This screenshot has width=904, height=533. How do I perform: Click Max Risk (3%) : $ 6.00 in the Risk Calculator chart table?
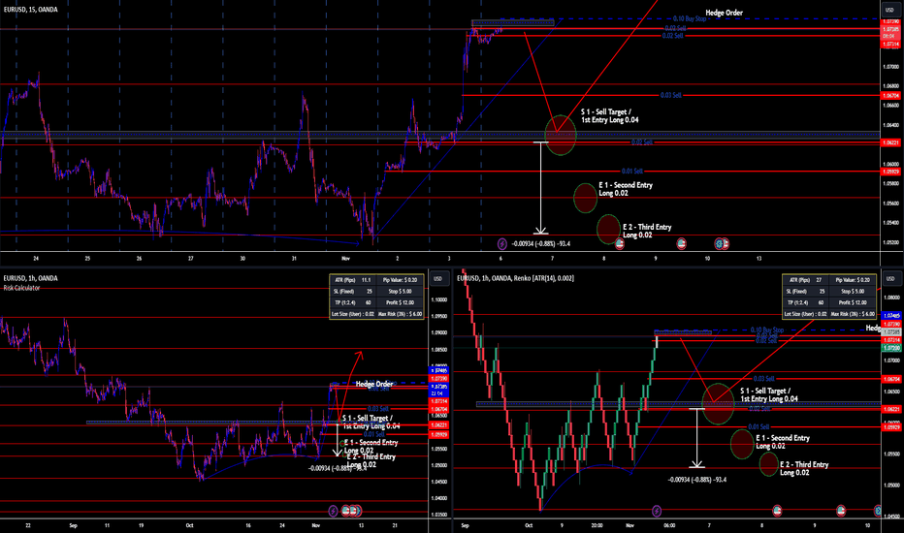pos(400,314)
